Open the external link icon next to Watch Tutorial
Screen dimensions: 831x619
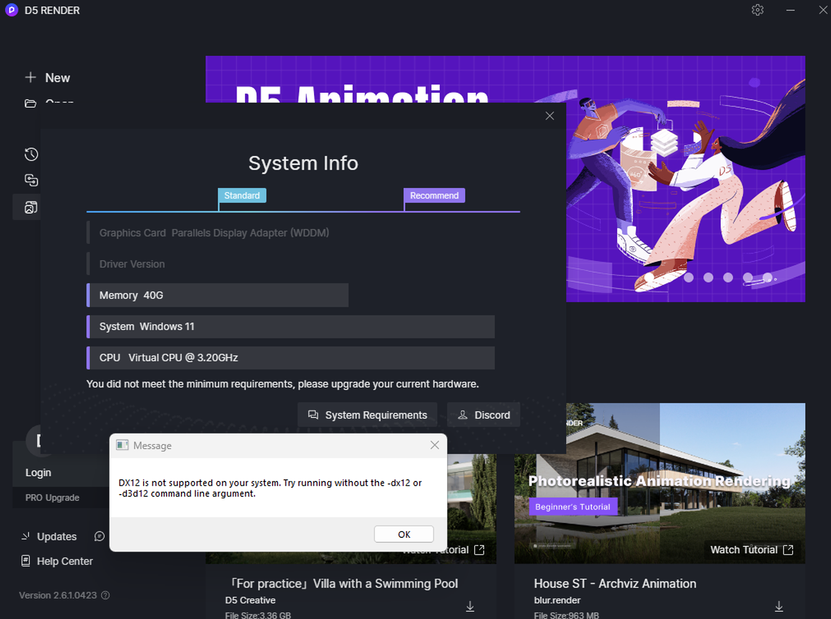788,550
